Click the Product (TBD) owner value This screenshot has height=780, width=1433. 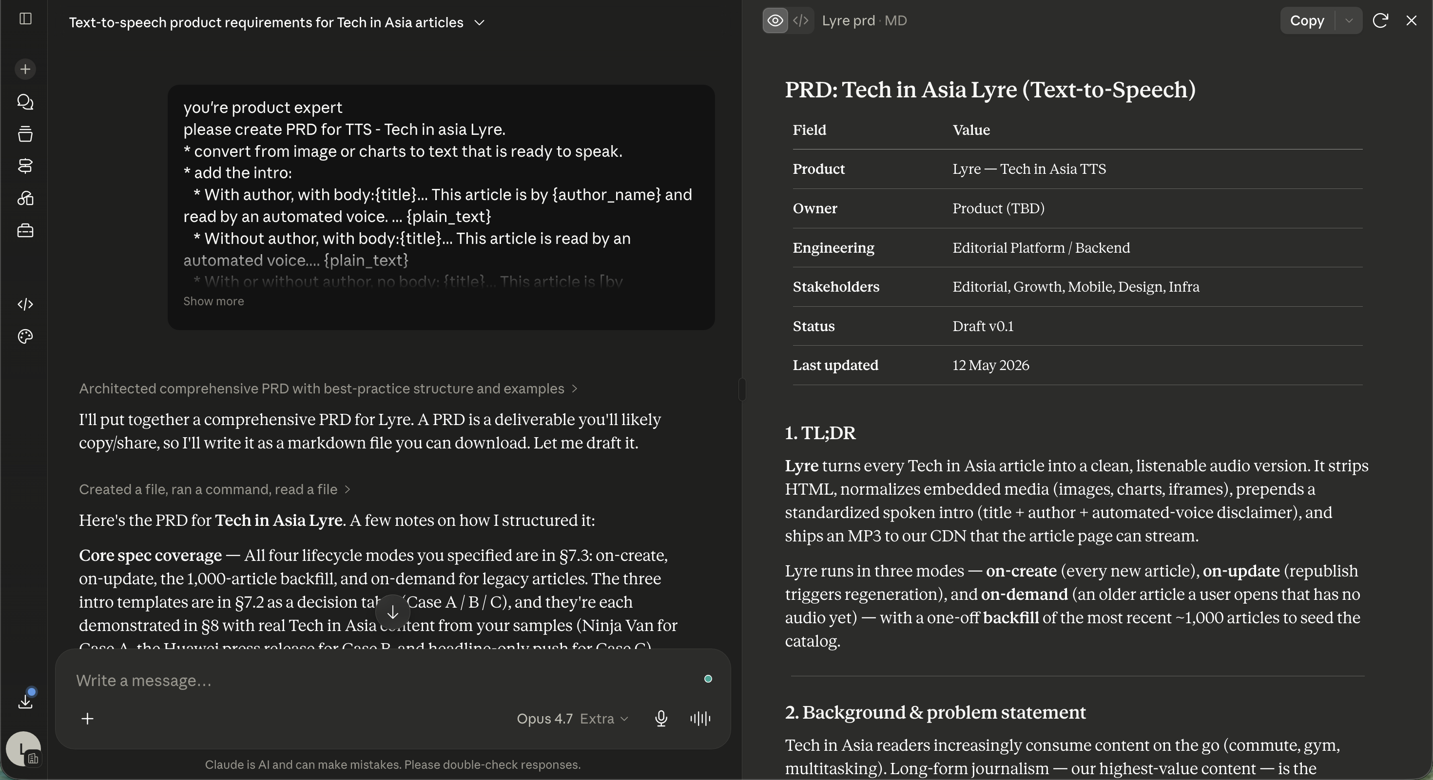point(999,208)
